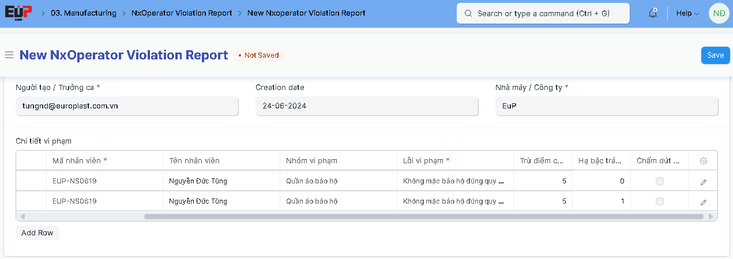Screen dimensions: 733x259
Task: Edit second violation row with pencil
Action: pyautogui.click(x=703, y=202)
